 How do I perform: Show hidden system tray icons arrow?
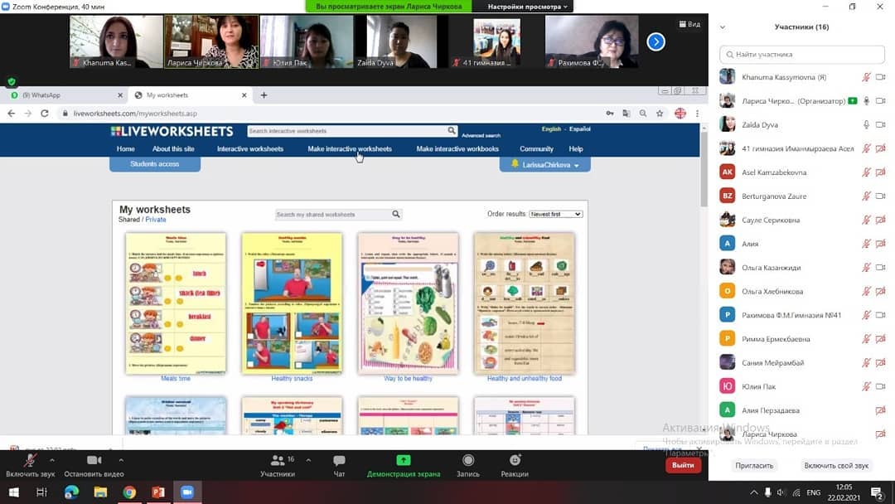[x=754, y=492]
